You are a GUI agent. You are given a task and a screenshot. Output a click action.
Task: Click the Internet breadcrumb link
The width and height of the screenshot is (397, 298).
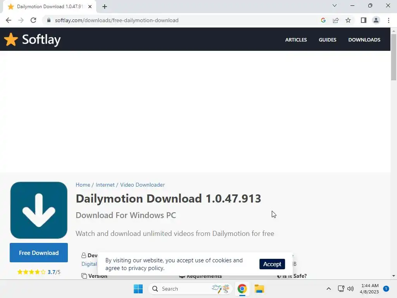(105, 185)
